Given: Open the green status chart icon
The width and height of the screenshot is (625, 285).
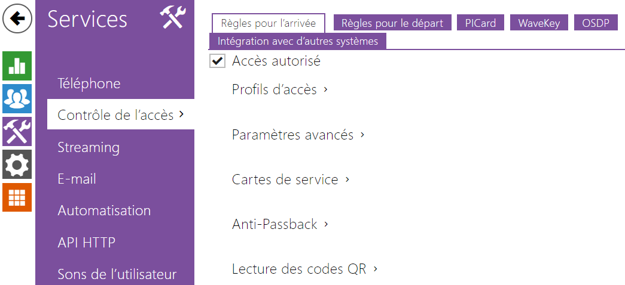Looking at the screenshot, I should point(17,66).
